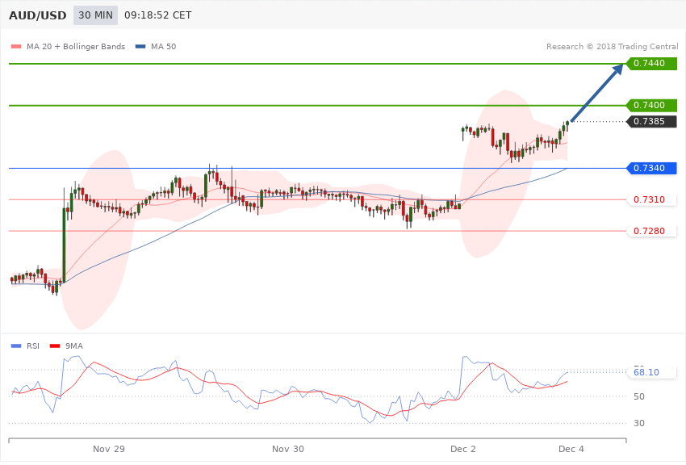
Task: Click the MA 20 + Bollinger Bands legend swatch
Action: pyautogui.click(x=16, y=46)
